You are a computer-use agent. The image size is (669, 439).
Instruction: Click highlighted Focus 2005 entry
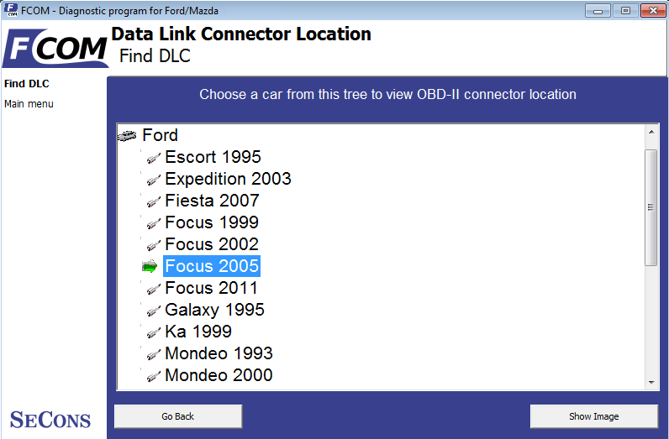point(212,266)
